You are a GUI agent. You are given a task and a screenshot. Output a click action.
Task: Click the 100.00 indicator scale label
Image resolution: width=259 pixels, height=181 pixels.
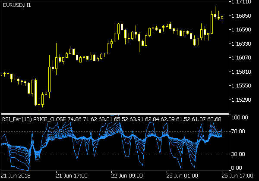click(x=239, y=118)
